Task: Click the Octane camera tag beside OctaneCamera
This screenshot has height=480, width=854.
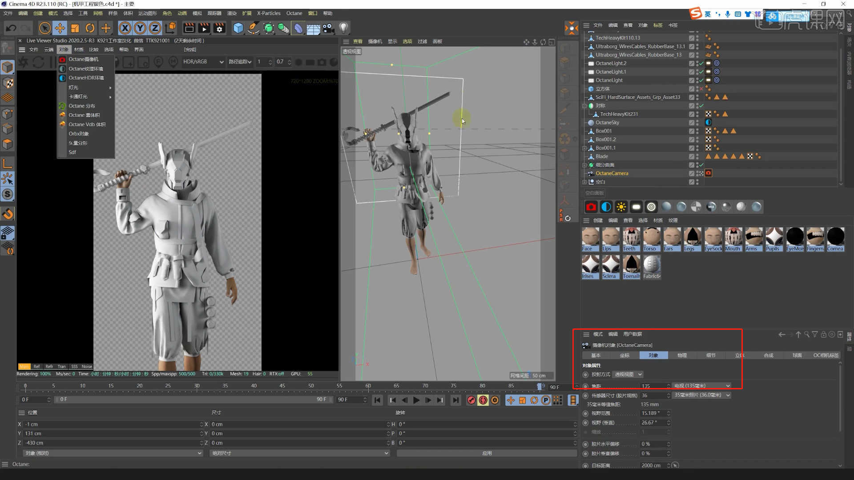Action: [x=709, y=173]
